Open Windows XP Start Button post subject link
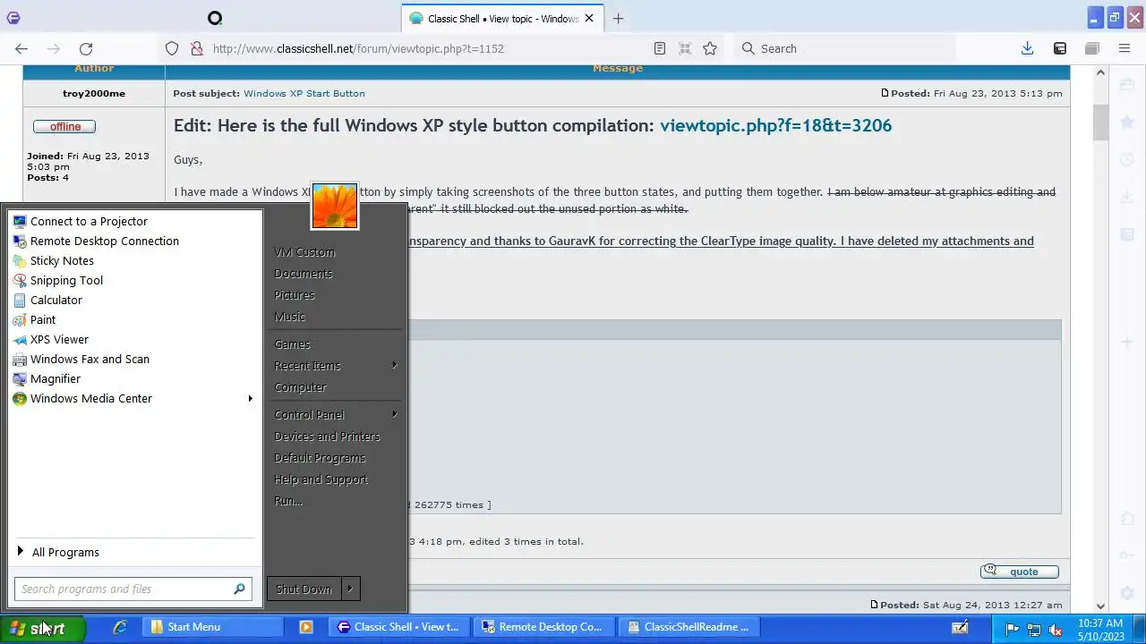The height and width of the screenshot is (644, 1146). 304,93
